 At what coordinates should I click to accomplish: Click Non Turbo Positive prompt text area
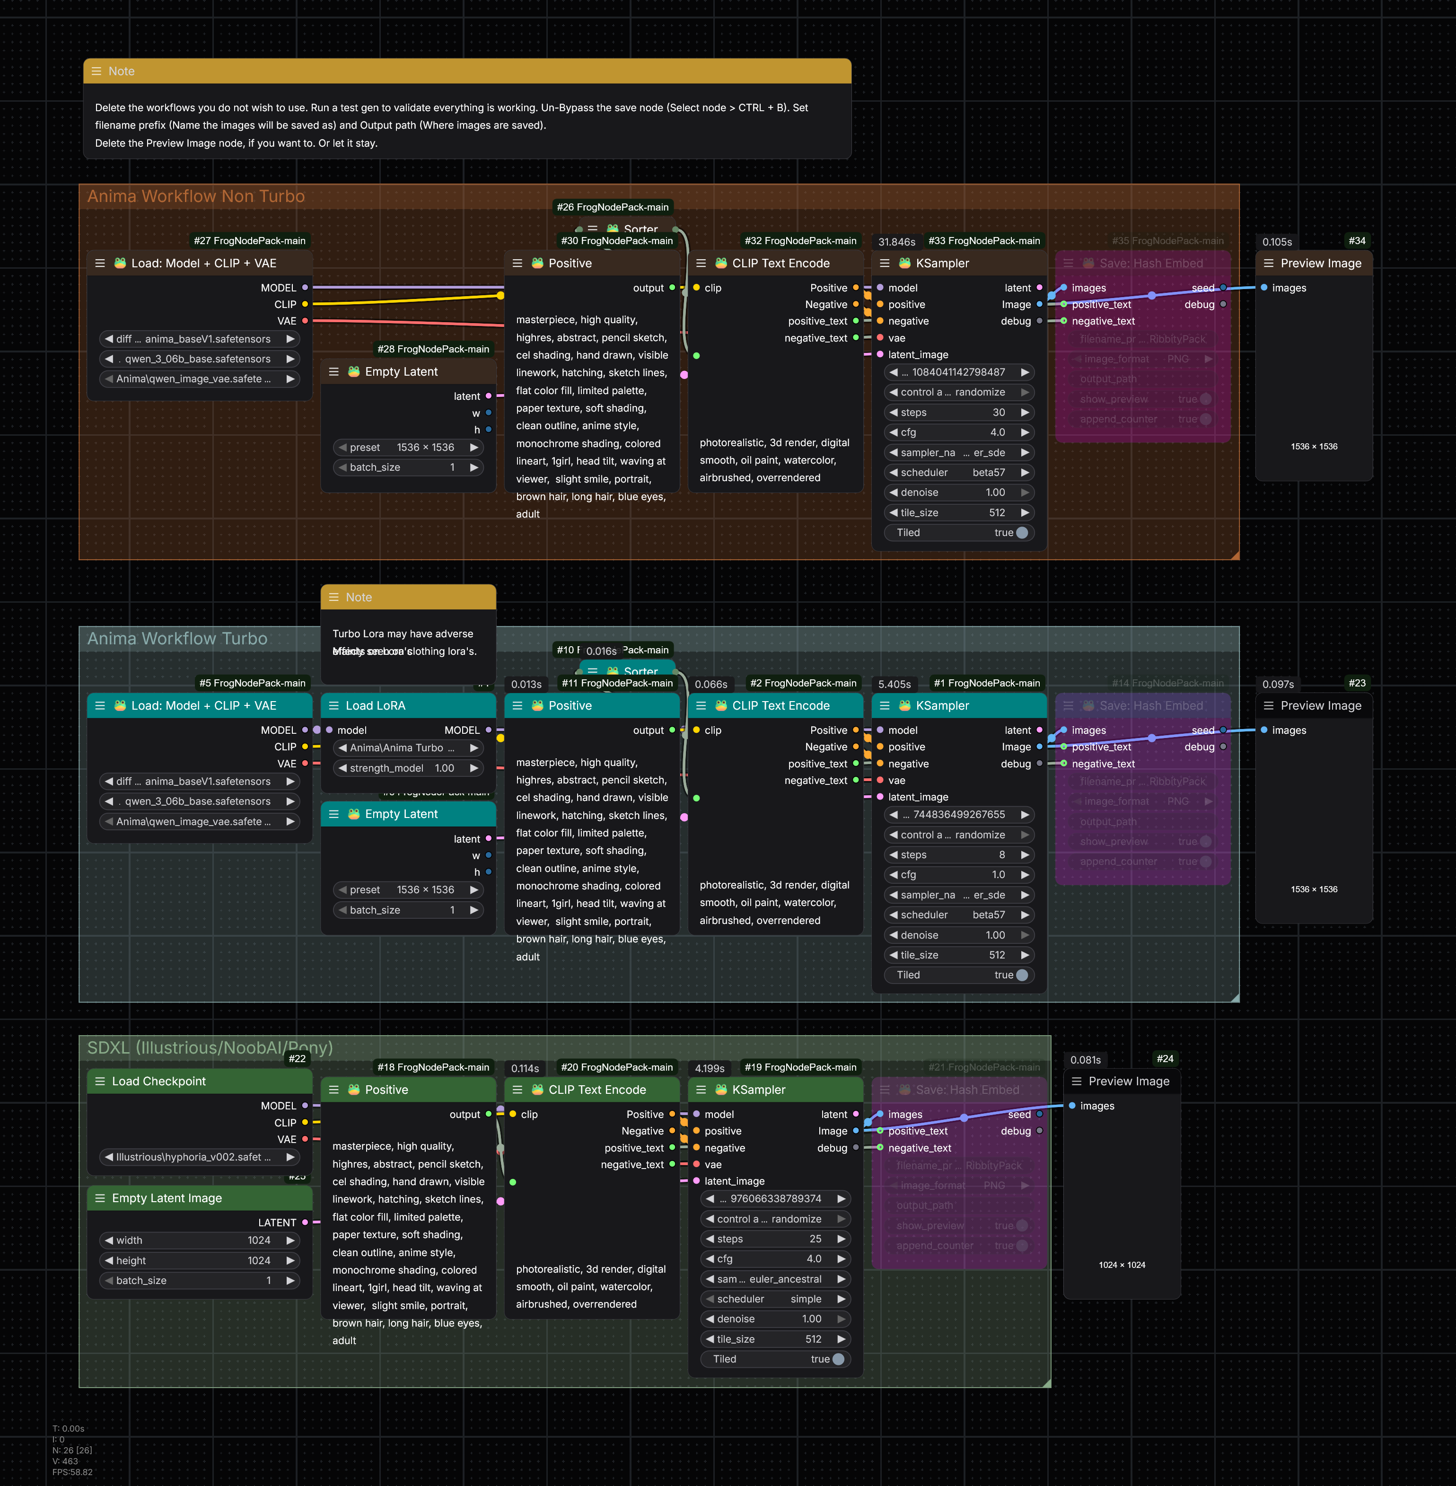[x=592, y=417]
